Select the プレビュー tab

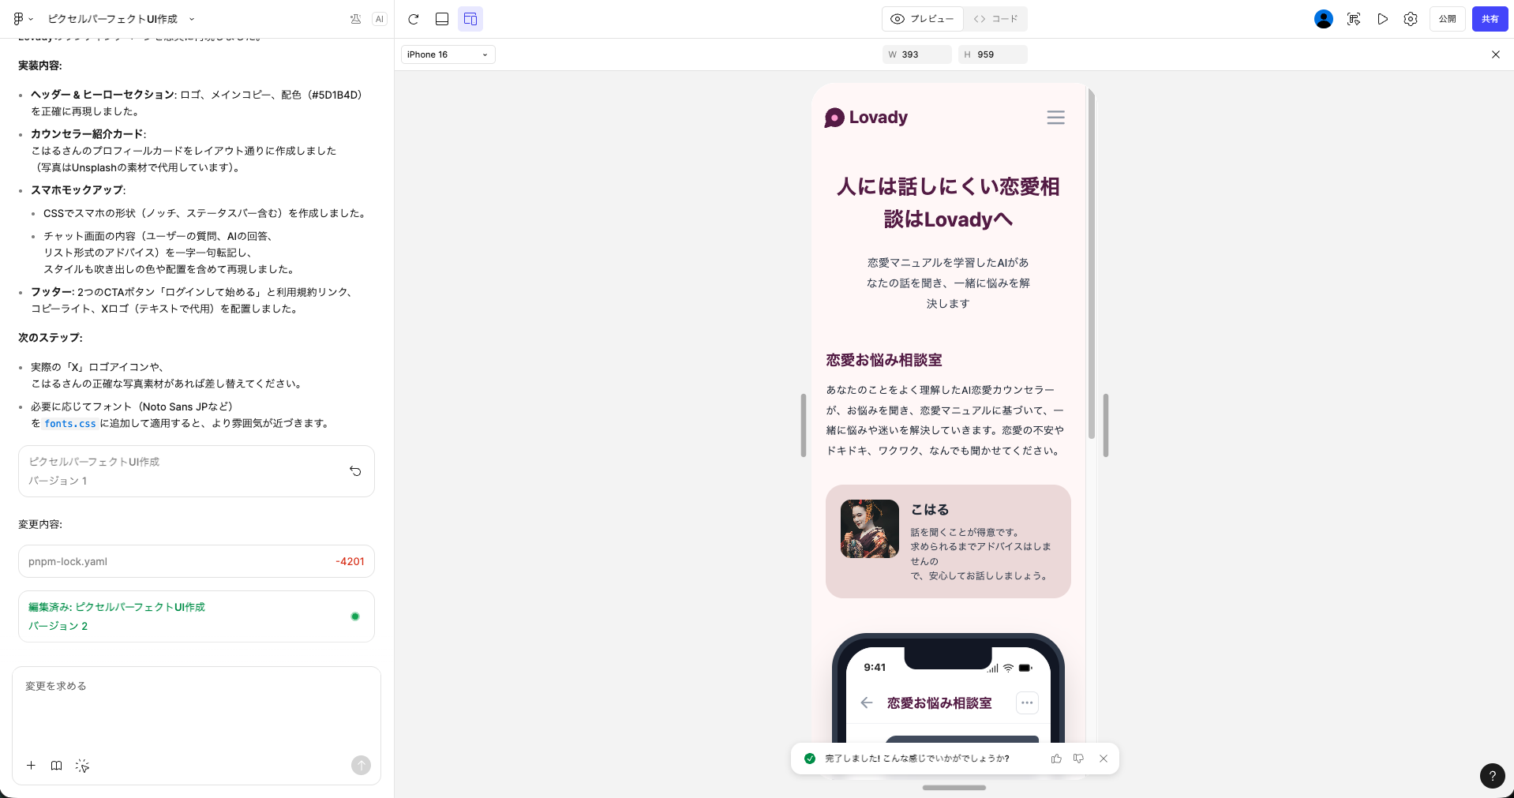coord(923,19)
